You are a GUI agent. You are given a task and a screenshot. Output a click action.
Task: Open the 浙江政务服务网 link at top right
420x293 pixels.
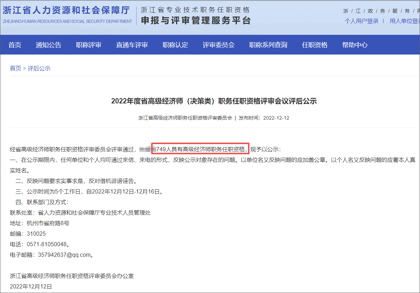[x=381, y=11]
